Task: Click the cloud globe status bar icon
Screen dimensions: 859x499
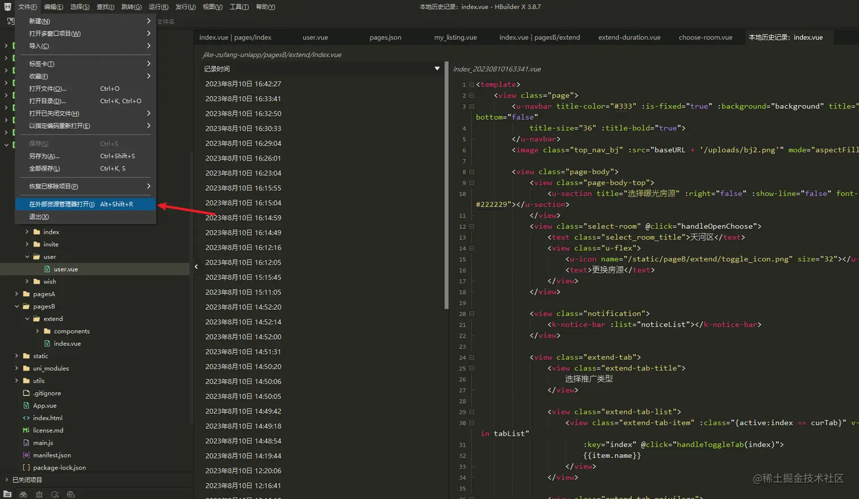Action: pyautogui.click(x=71, y=494)
